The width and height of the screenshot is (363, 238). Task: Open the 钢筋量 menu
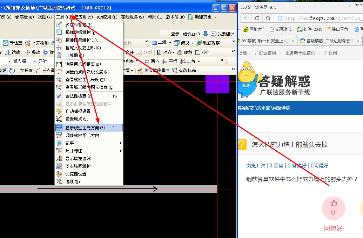(x=25, y=17)
